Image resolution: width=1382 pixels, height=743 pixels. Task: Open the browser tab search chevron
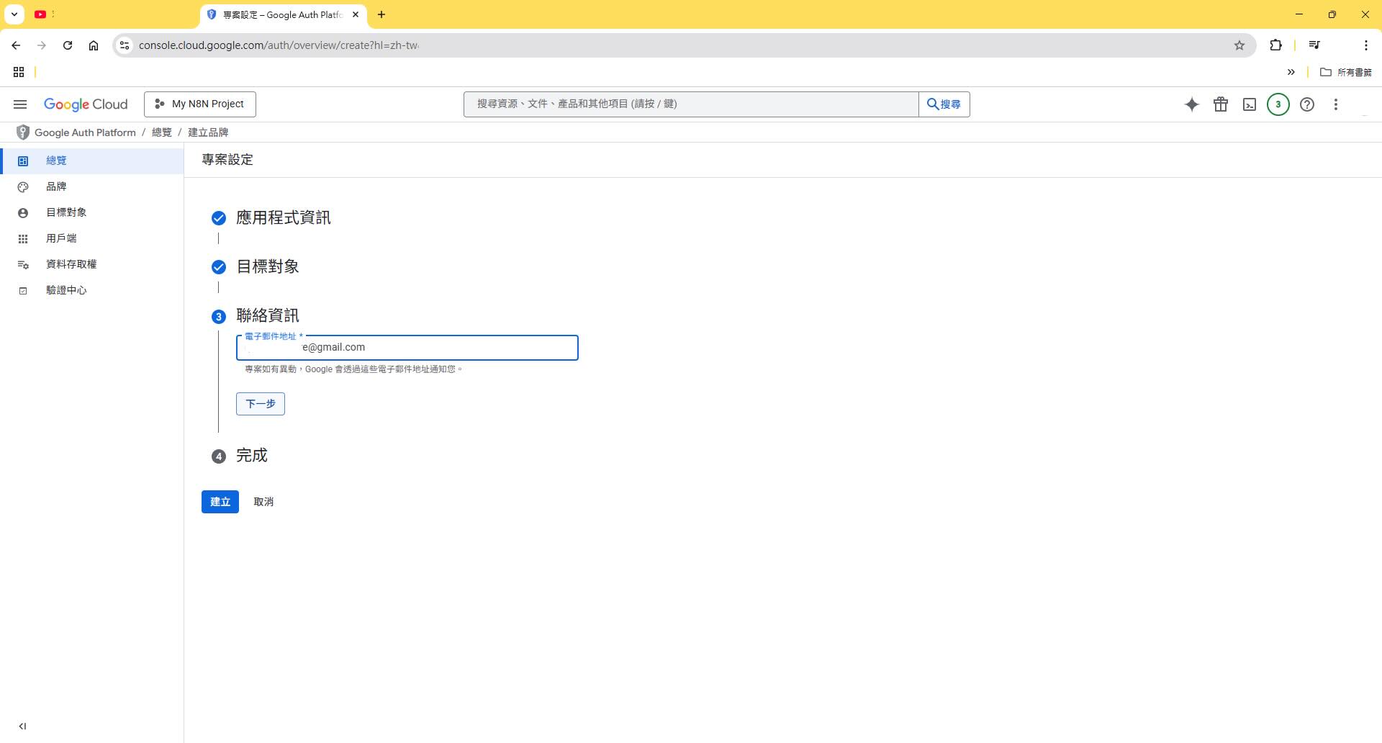(x=14, y=14)
